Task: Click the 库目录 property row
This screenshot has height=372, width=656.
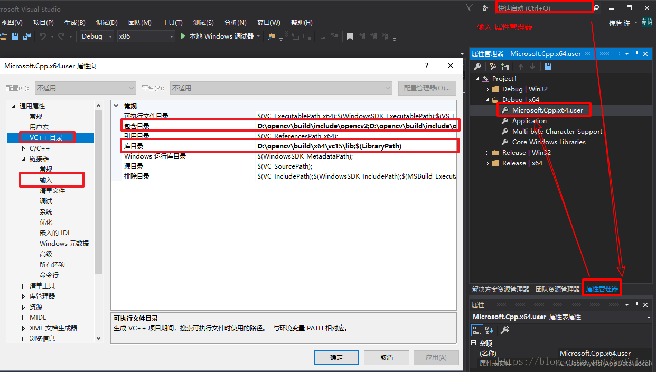Action: [289, 146]
